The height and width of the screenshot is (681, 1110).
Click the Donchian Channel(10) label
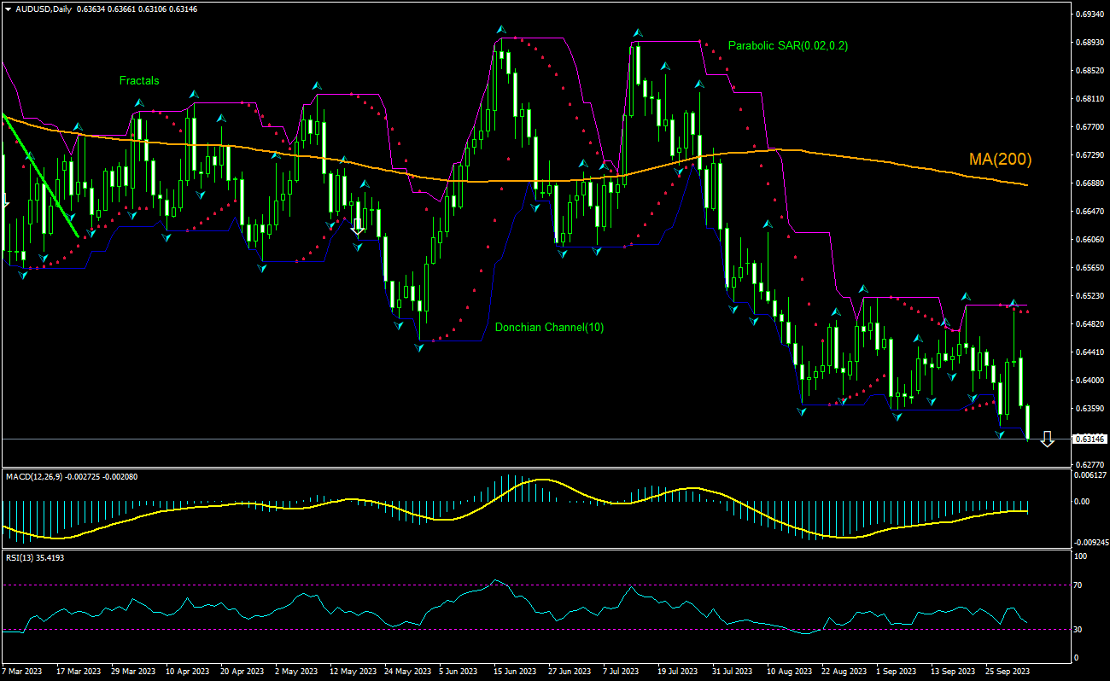pos(549,327)
